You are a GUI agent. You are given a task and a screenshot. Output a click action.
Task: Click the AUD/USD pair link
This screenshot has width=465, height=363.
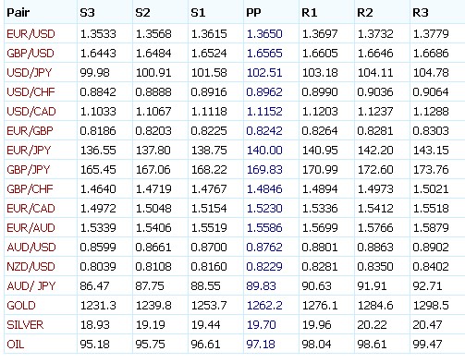31,248
